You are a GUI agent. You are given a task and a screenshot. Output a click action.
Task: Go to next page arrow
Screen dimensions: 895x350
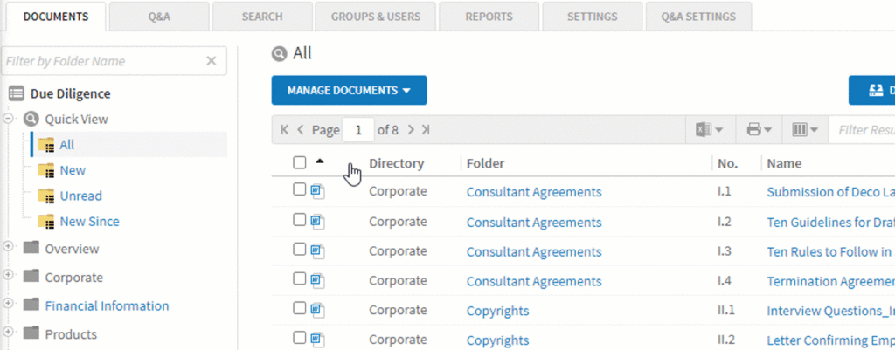[411, 130]
